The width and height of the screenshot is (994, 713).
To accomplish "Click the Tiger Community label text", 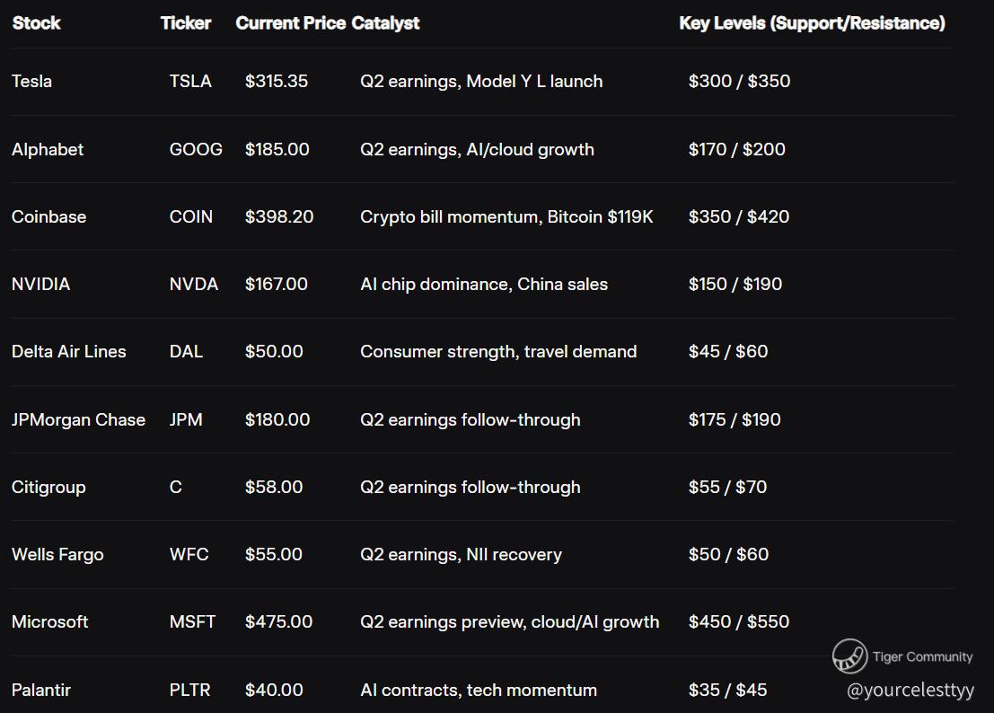I will tap(922, 656).
